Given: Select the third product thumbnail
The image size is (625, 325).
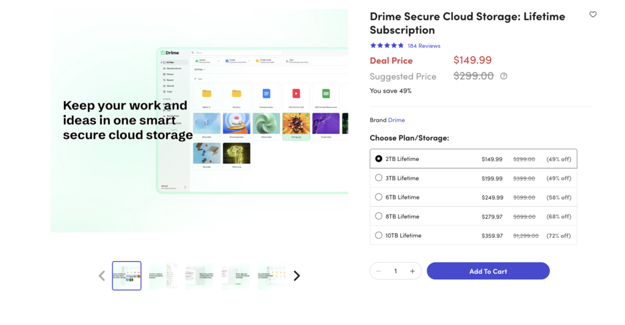Looking at the screenshot, I should [x=200, y=276].
